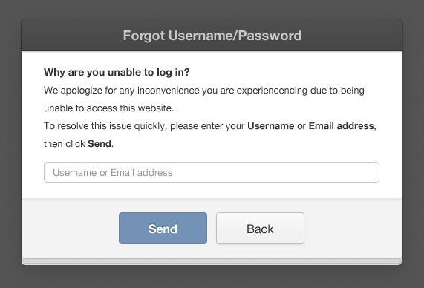424x288 pixels.
Task: Click the gray footer area beside the Back button
Action: [351, 228]
